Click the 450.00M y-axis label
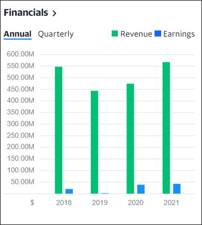This screenshot has height=225, width=202. tap(20, 89)
